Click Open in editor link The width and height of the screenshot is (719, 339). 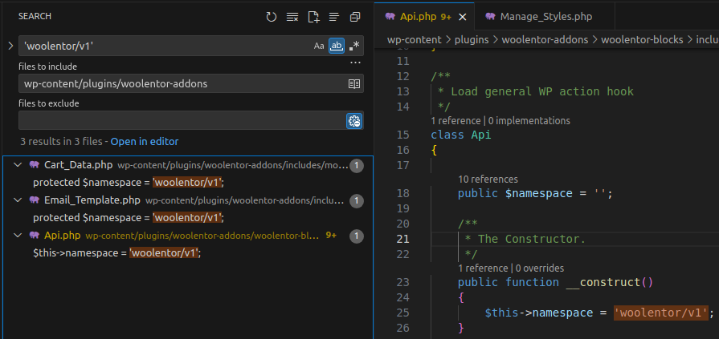click(x=145, y=142)
